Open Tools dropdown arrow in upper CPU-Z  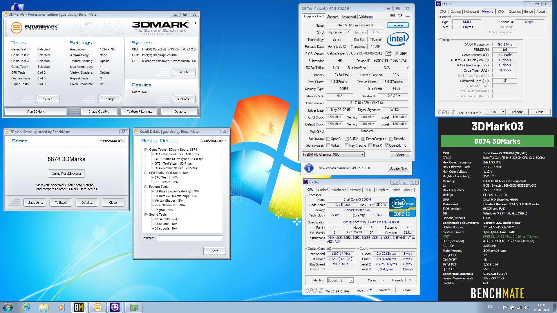pos(503,112)
